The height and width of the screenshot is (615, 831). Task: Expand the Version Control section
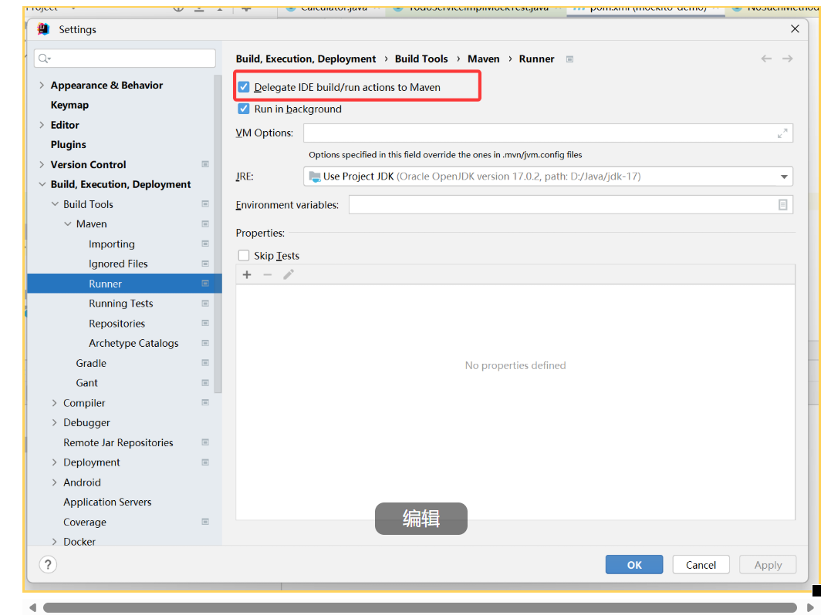click(42, 165)
